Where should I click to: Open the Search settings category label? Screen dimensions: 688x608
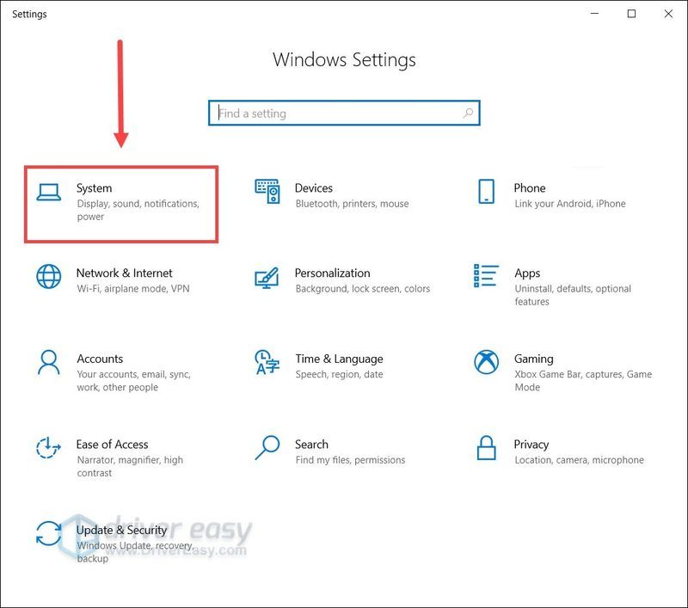(x=311, y=445)
